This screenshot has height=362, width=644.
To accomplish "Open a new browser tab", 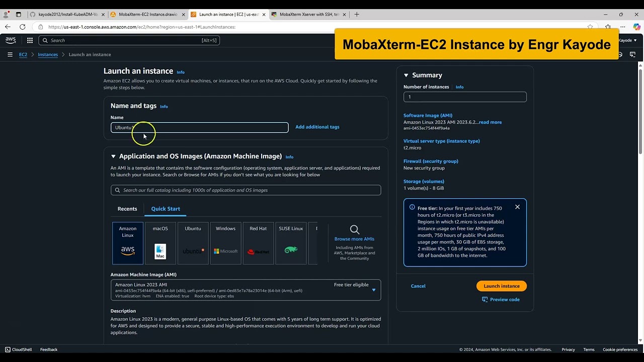I will [x=357, y=14].
